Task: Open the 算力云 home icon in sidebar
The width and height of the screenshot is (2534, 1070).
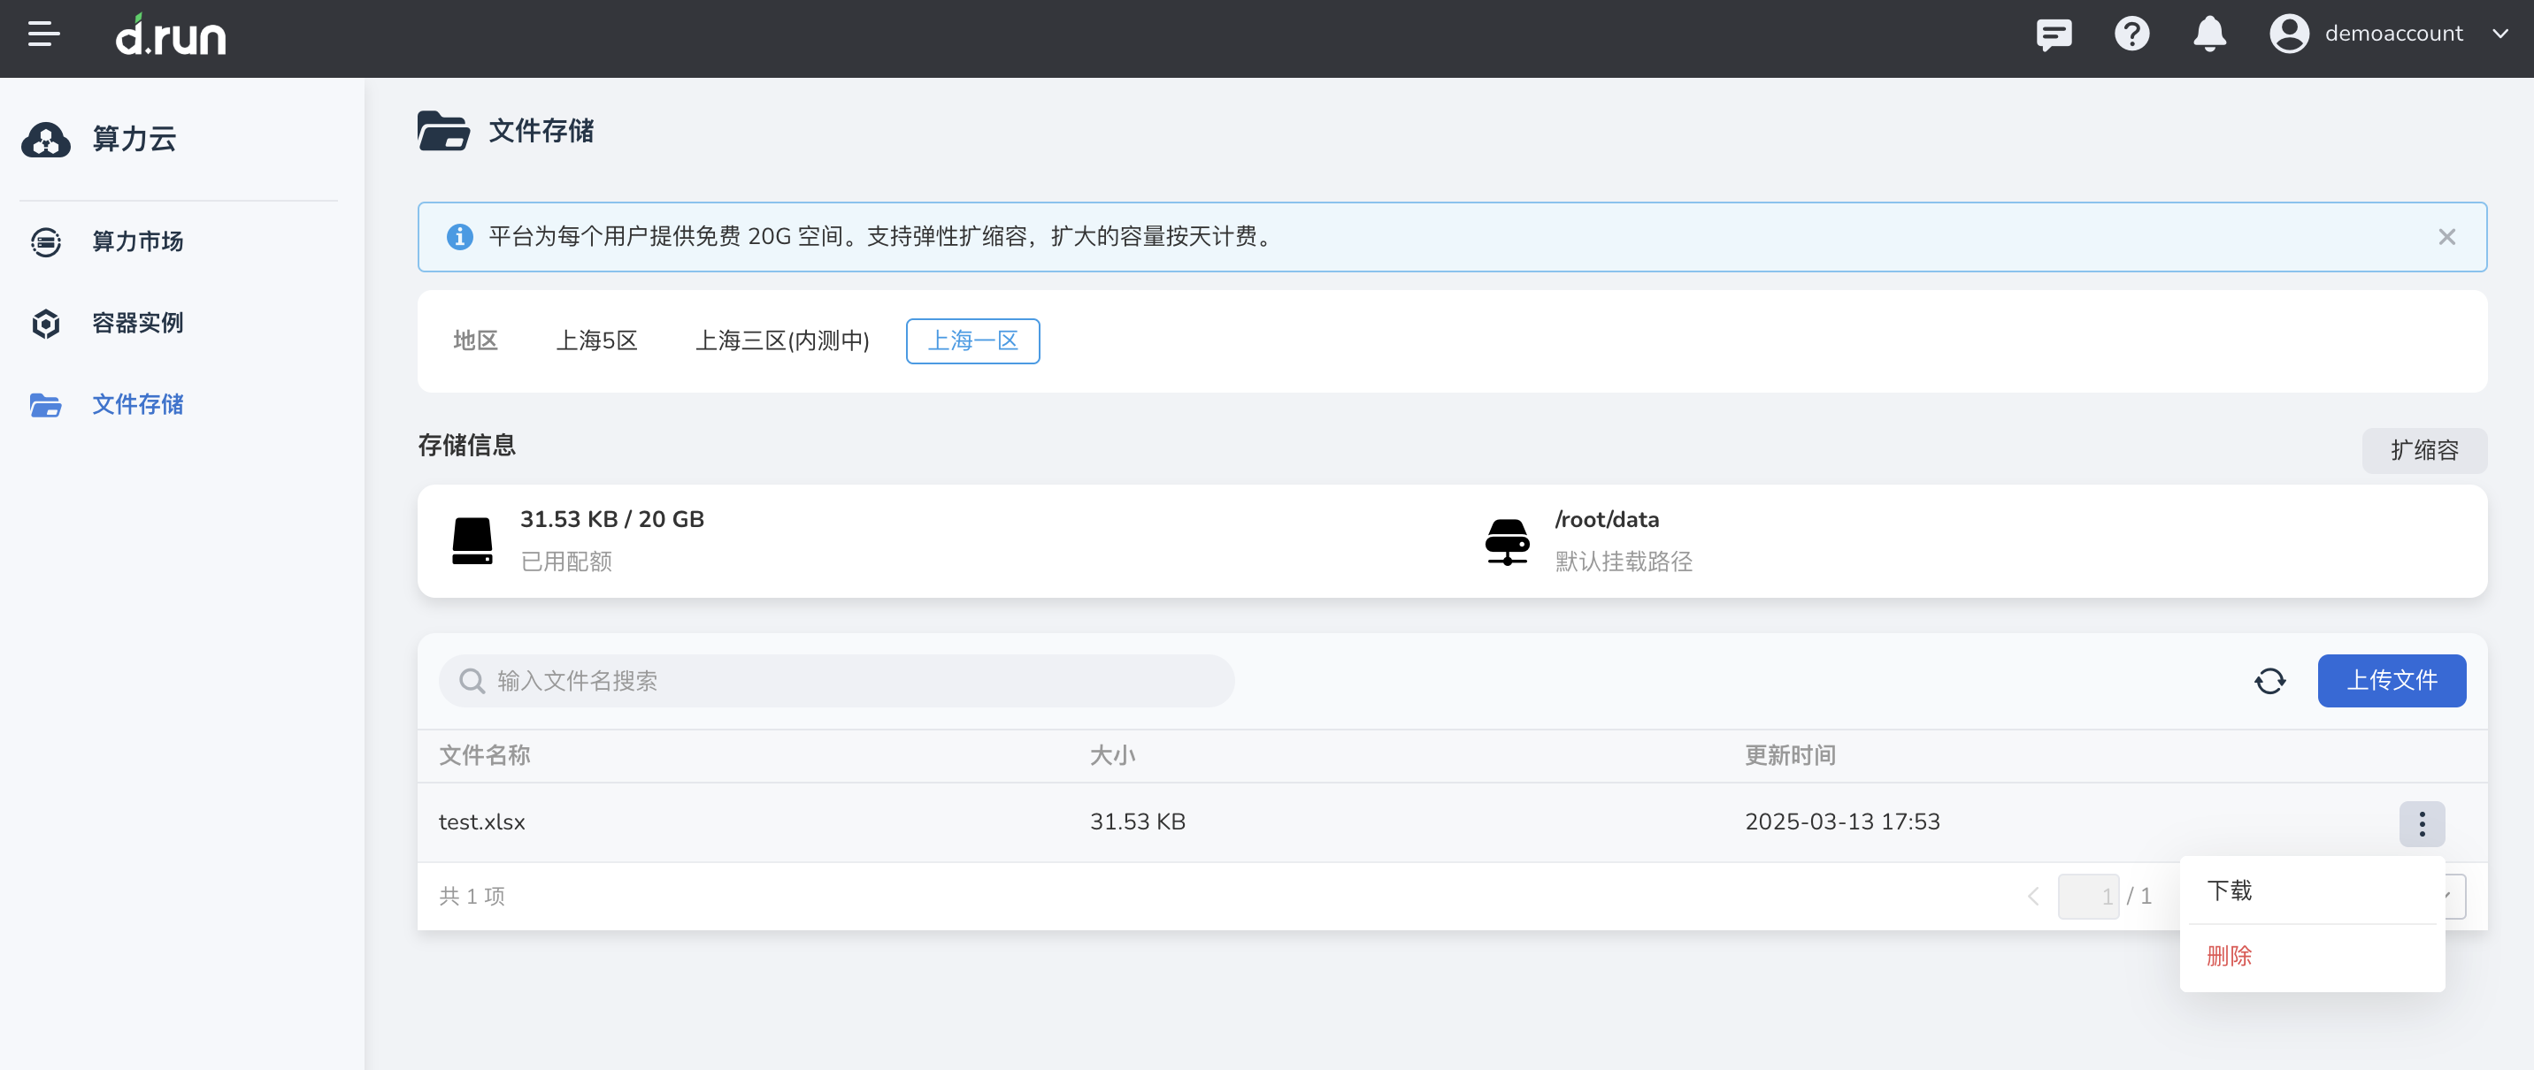Action: click(45, 140)
